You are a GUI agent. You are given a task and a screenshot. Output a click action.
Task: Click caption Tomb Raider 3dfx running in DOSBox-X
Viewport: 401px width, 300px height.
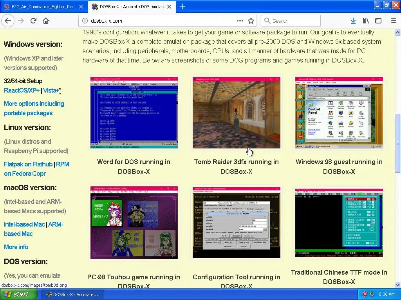236,166
